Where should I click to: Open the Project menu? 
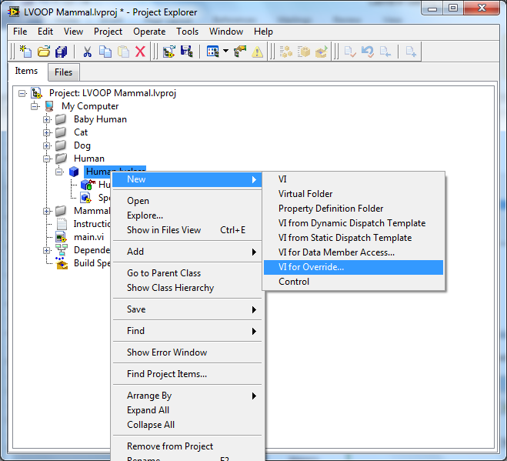click(x=108, y=32)
